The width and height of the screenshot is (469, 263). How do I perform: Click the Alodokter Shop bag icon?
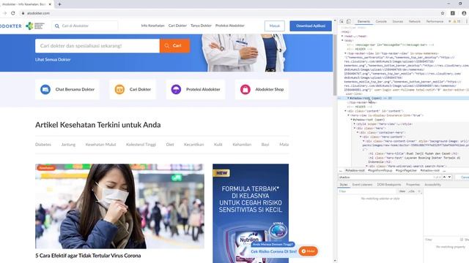point(245,89)
